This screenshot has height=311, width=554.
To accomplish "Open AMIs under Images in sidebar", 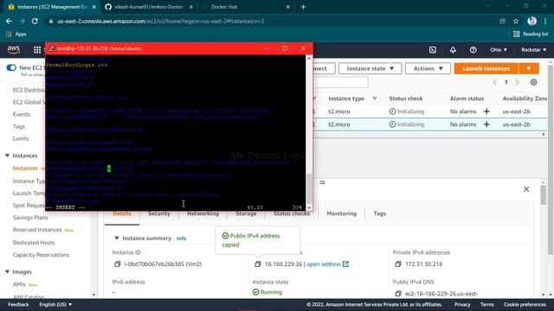I will pos(19,284).
